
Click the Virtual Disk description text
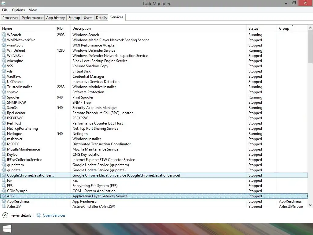pyautogui.click(x=81, y=71)
